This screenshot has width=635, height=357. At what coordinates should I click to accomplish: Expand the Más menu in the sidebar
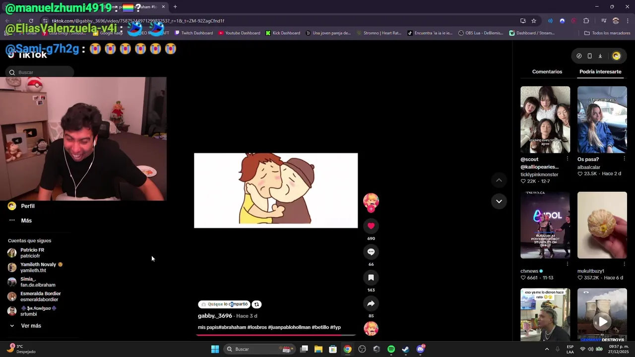pyautogui.click(x=20, y=221)
